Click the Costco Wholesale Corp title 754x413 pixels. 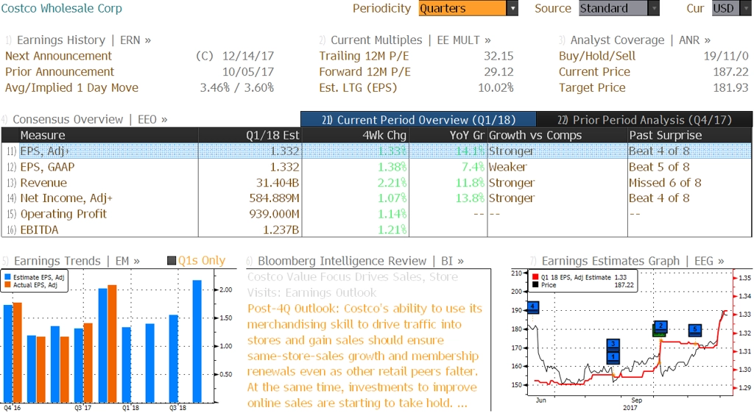tap(62, 8)
